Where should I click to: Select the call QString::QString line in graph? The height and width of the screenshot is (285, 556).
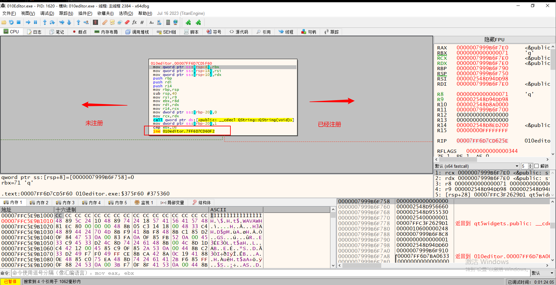point(223,120)
